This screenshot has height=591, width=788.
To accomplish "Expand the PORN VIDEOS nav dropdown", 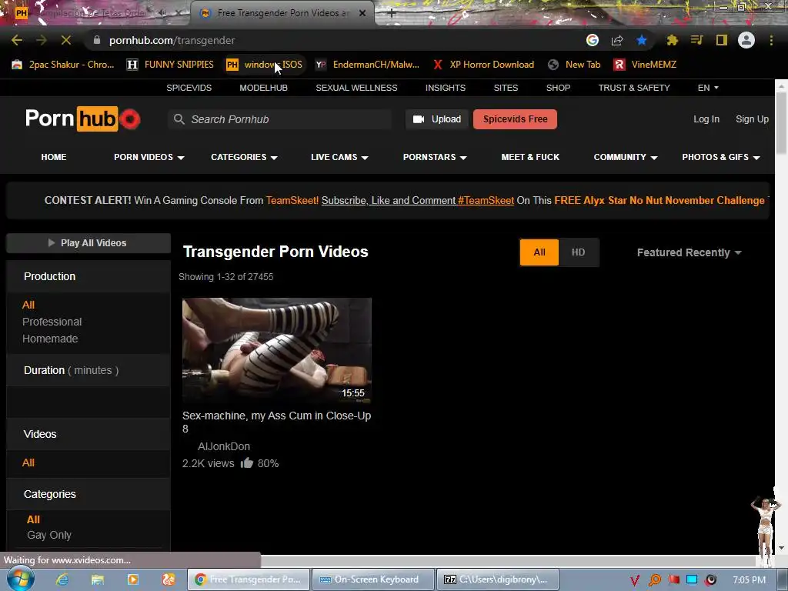I will pyautogui.click(x=149, y=157).
